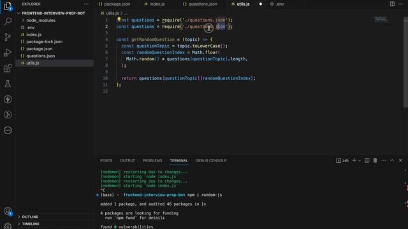This screenshot has height=229, width=408.
Task: Open the lightning bolt extension icon
Action: click(x=8, y=99)
